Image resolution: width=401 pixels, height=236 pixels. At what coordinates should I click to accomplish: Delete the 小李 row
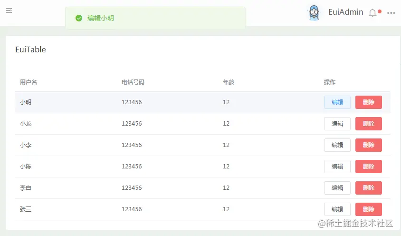pyautogui.click(x=369, y=145)
